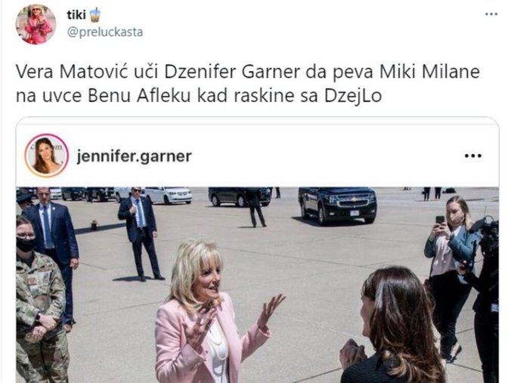Viewport: 511px width, 383px height.
Task: View jennifer.garner story ring avatar
Action: click(47, 156)
